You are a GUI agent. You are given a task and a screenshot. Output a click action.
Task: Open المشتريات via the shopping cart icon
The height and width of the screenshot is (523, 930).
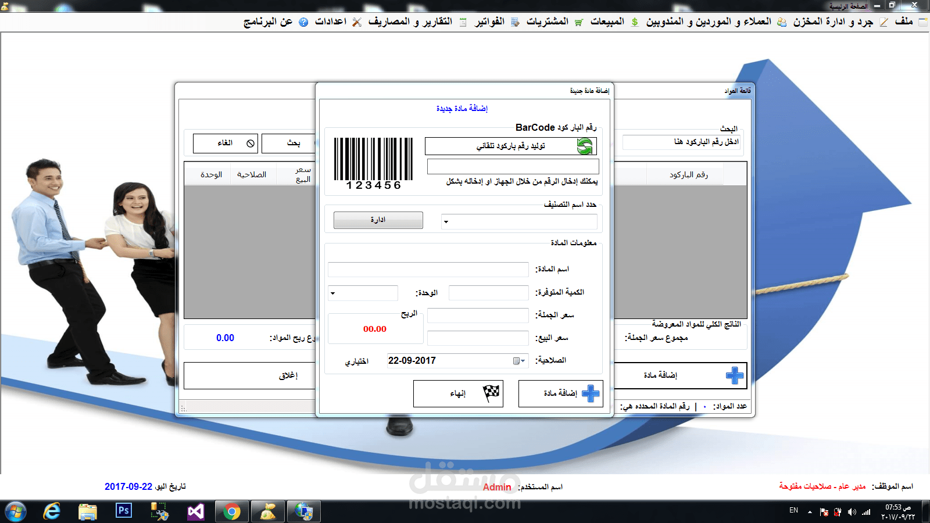(579, 23)
